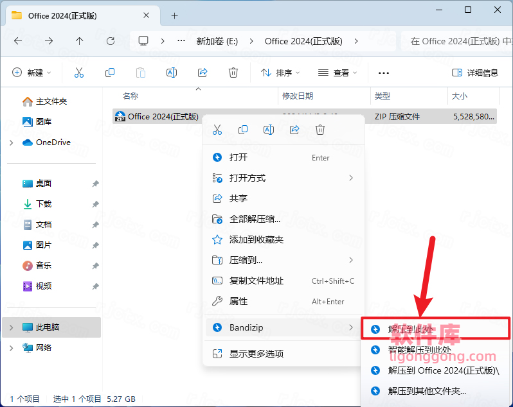Click the share icon in the context menu
Screen dimensions: 513x407
(x=294, y=130)
